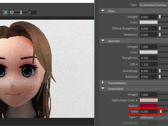Click the dark red Radius swatch
168x126 pixels.
(149, 106)
